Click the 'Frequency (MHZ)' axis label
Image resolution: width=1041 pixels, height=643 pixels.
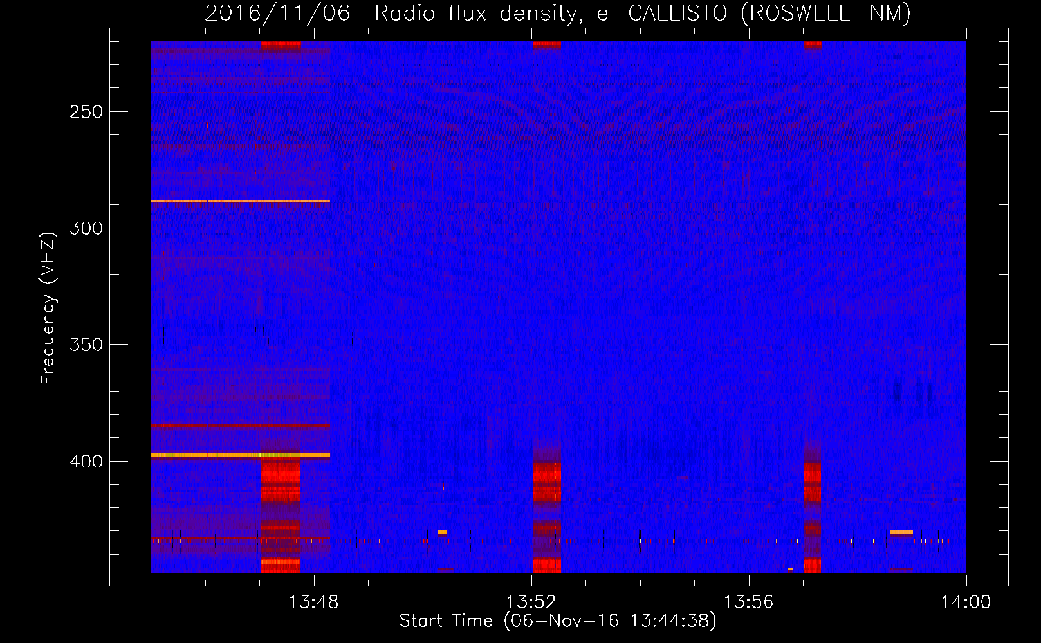click(x=48, y=308)
